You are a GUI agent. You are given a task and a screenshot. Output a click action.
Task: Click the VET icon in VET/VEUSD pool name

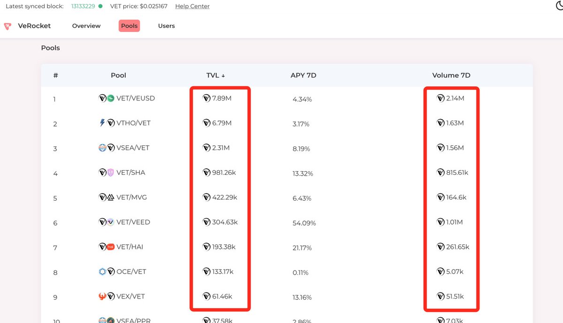pos(103,98)
